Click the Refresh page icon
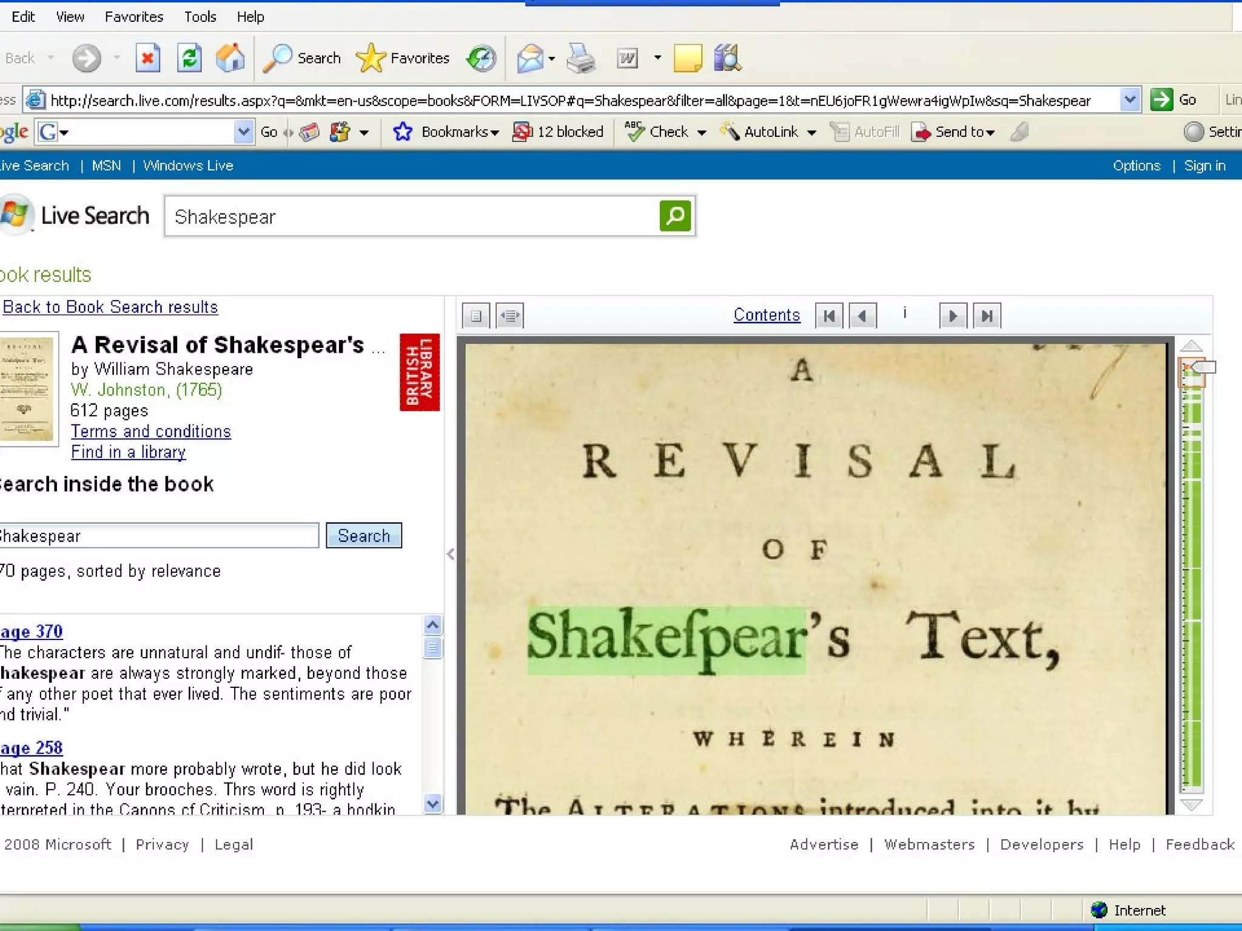The image size is (1242, 931). pos(189,58)
